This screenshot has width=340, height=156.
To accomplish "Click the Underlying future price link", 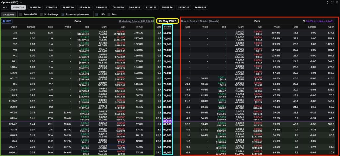I will (136, 21).
